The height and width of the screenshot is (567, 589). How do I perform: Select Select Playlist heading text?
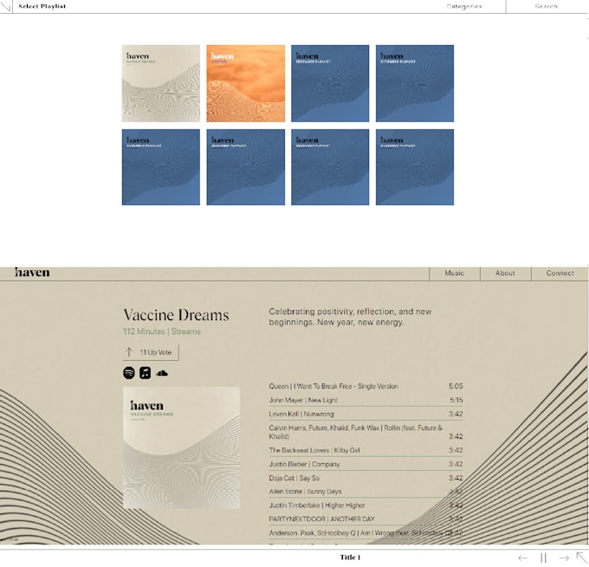pyautogui.click(x=42, y=6)
